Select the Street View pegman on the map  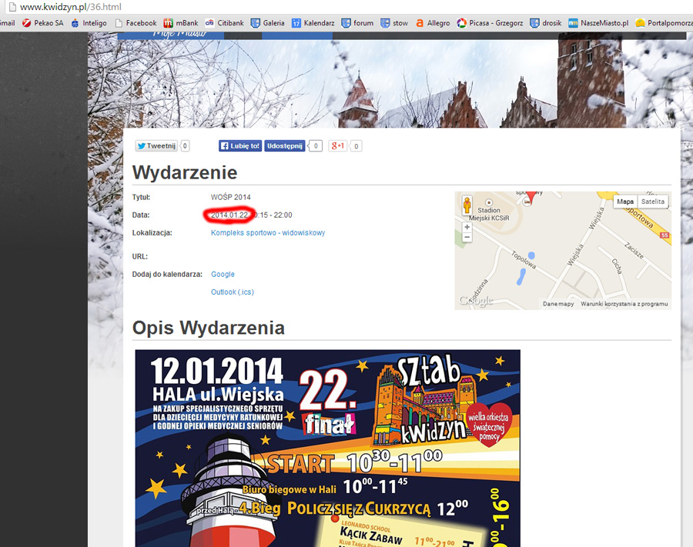[x=467, y=205]
